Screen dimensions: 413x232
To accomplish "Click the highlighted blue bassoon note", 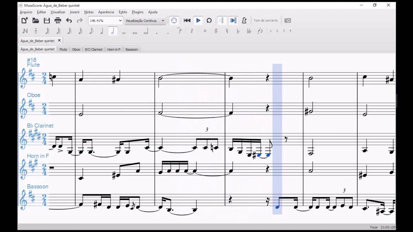I will point(277,207).
